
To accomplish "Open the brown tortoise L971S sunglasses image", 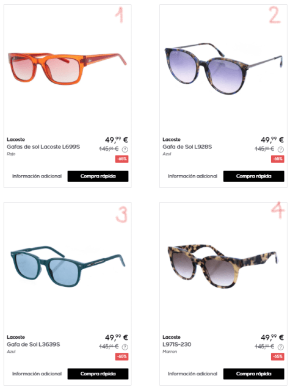I will [x=223, y=266].
